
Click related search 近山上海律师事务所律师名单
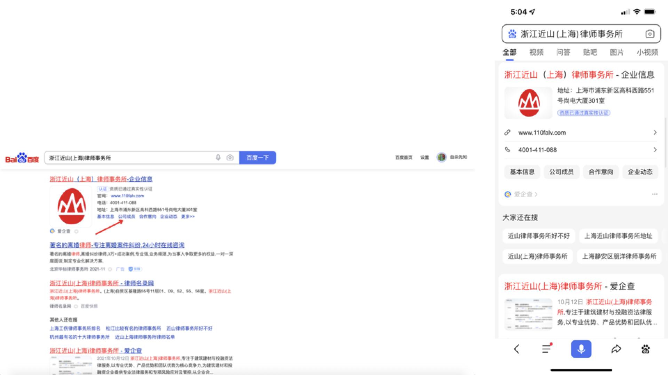pyautogui.click(x=145, y=337)
